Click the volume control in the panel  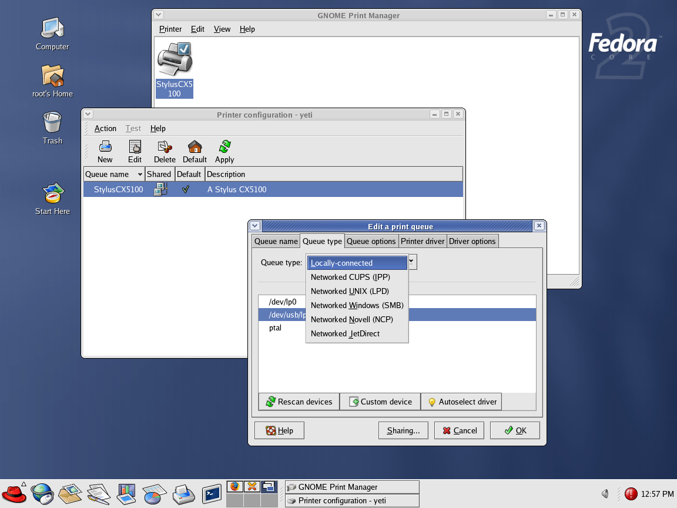tap(605, 494)
